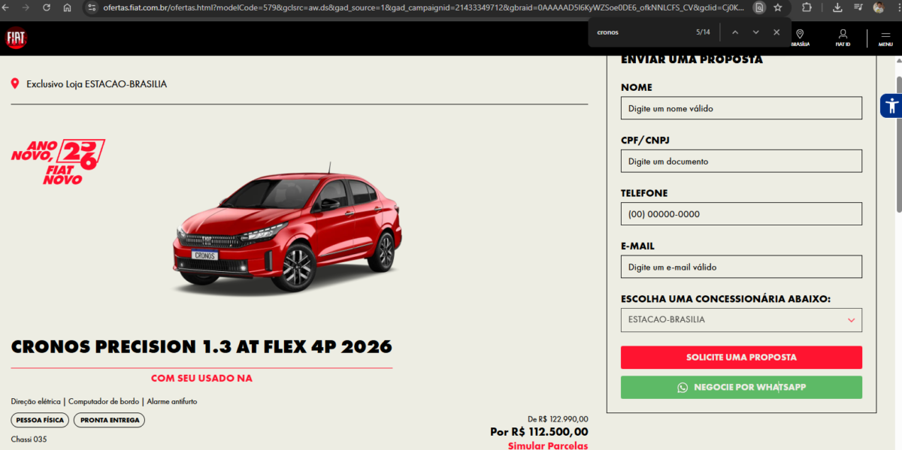Click the Fiat logo in the header
902x450 pixels.
(x=16, y=38)
